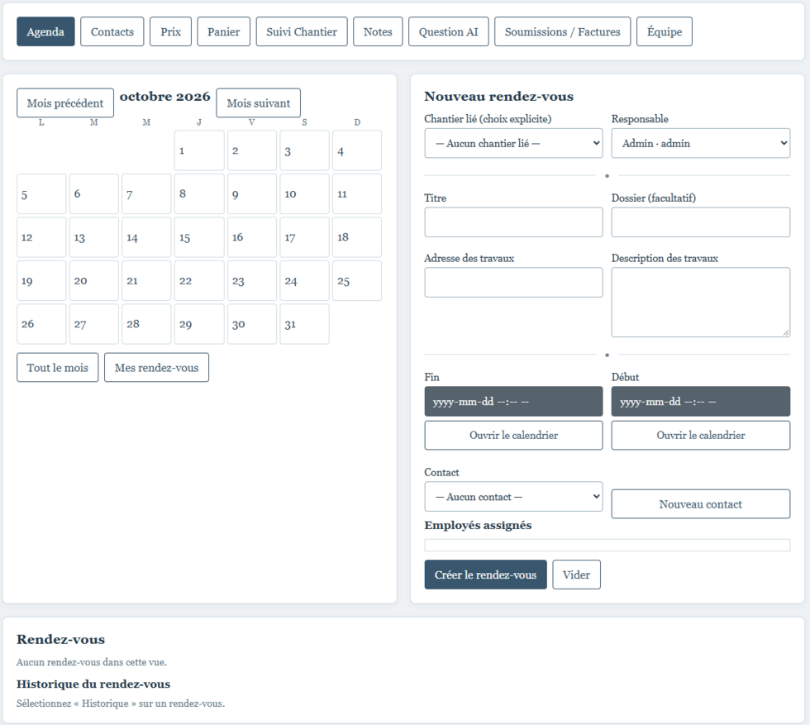Click the Mois précédent button
The width and height of the screenshot is (810, 725).
[65, 103]
